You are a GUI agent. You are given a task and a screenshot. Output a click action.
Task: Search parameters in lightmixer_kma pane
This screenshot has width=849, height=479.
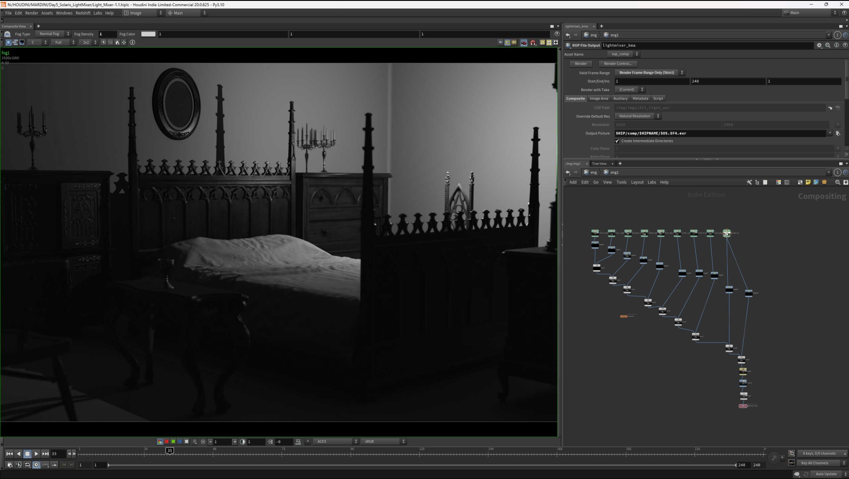point(828,45)
